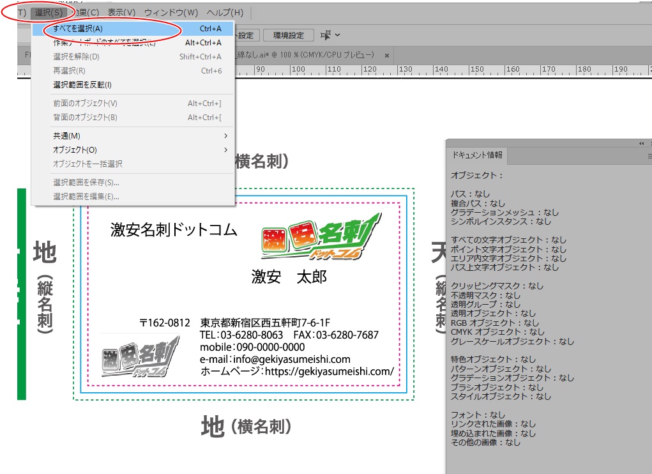652x474 pixels.
Task: Click the パス：なし row
Action: (x=471, y=194)
